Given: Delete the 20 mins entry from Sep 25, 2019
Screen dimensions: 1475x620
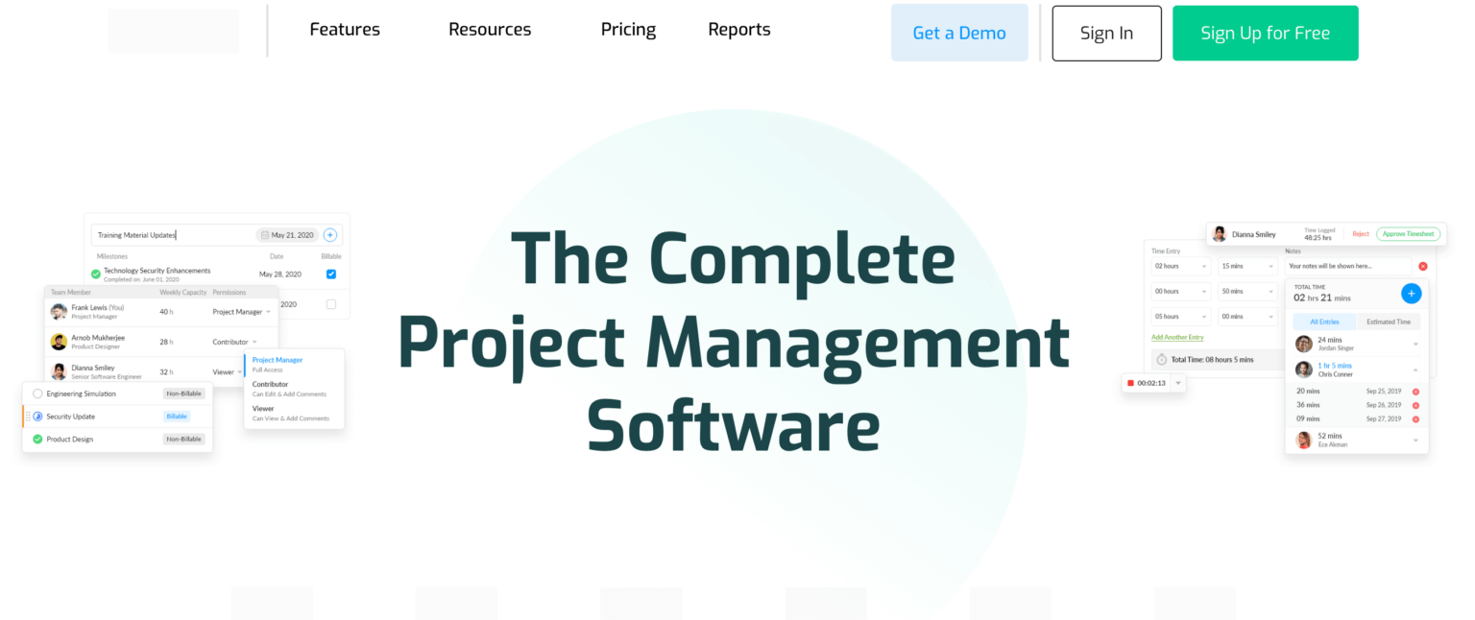Looking at the screenshot, I should (x=1416, y=391).
